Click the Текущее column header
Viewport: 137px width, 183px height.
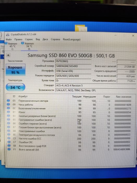point(77,96)
